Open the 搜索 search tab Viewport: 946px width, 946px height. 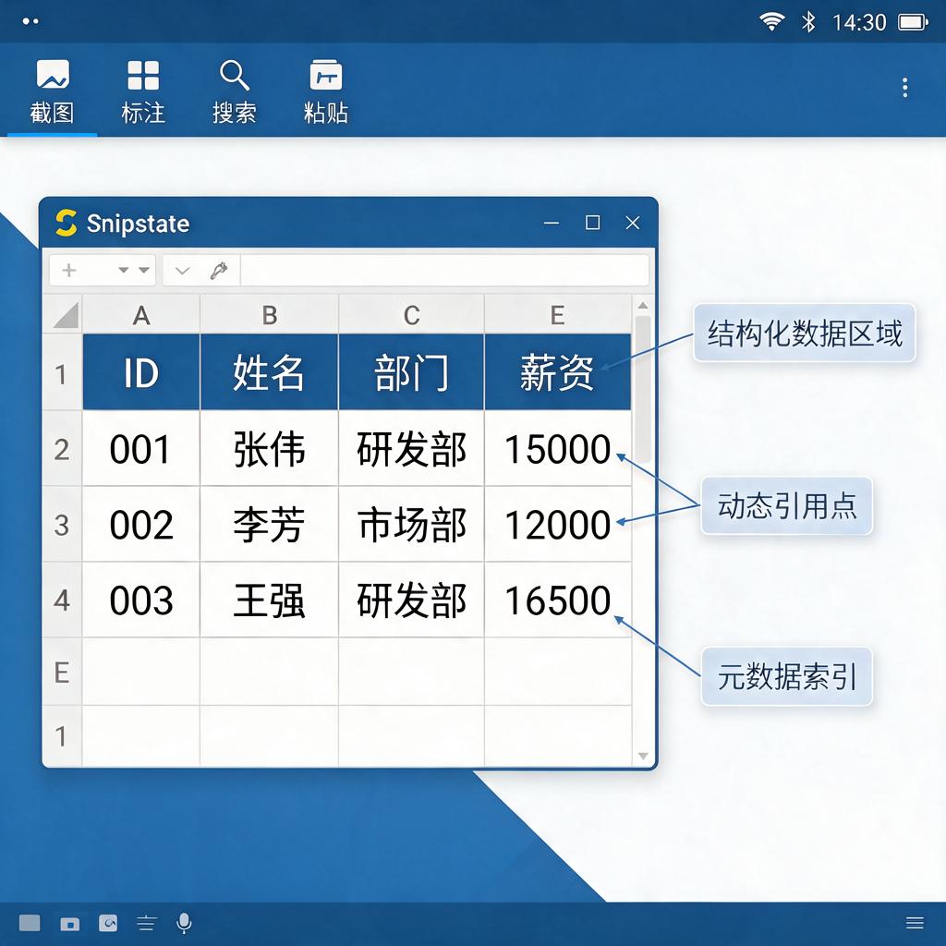click(x=234, y=91)
